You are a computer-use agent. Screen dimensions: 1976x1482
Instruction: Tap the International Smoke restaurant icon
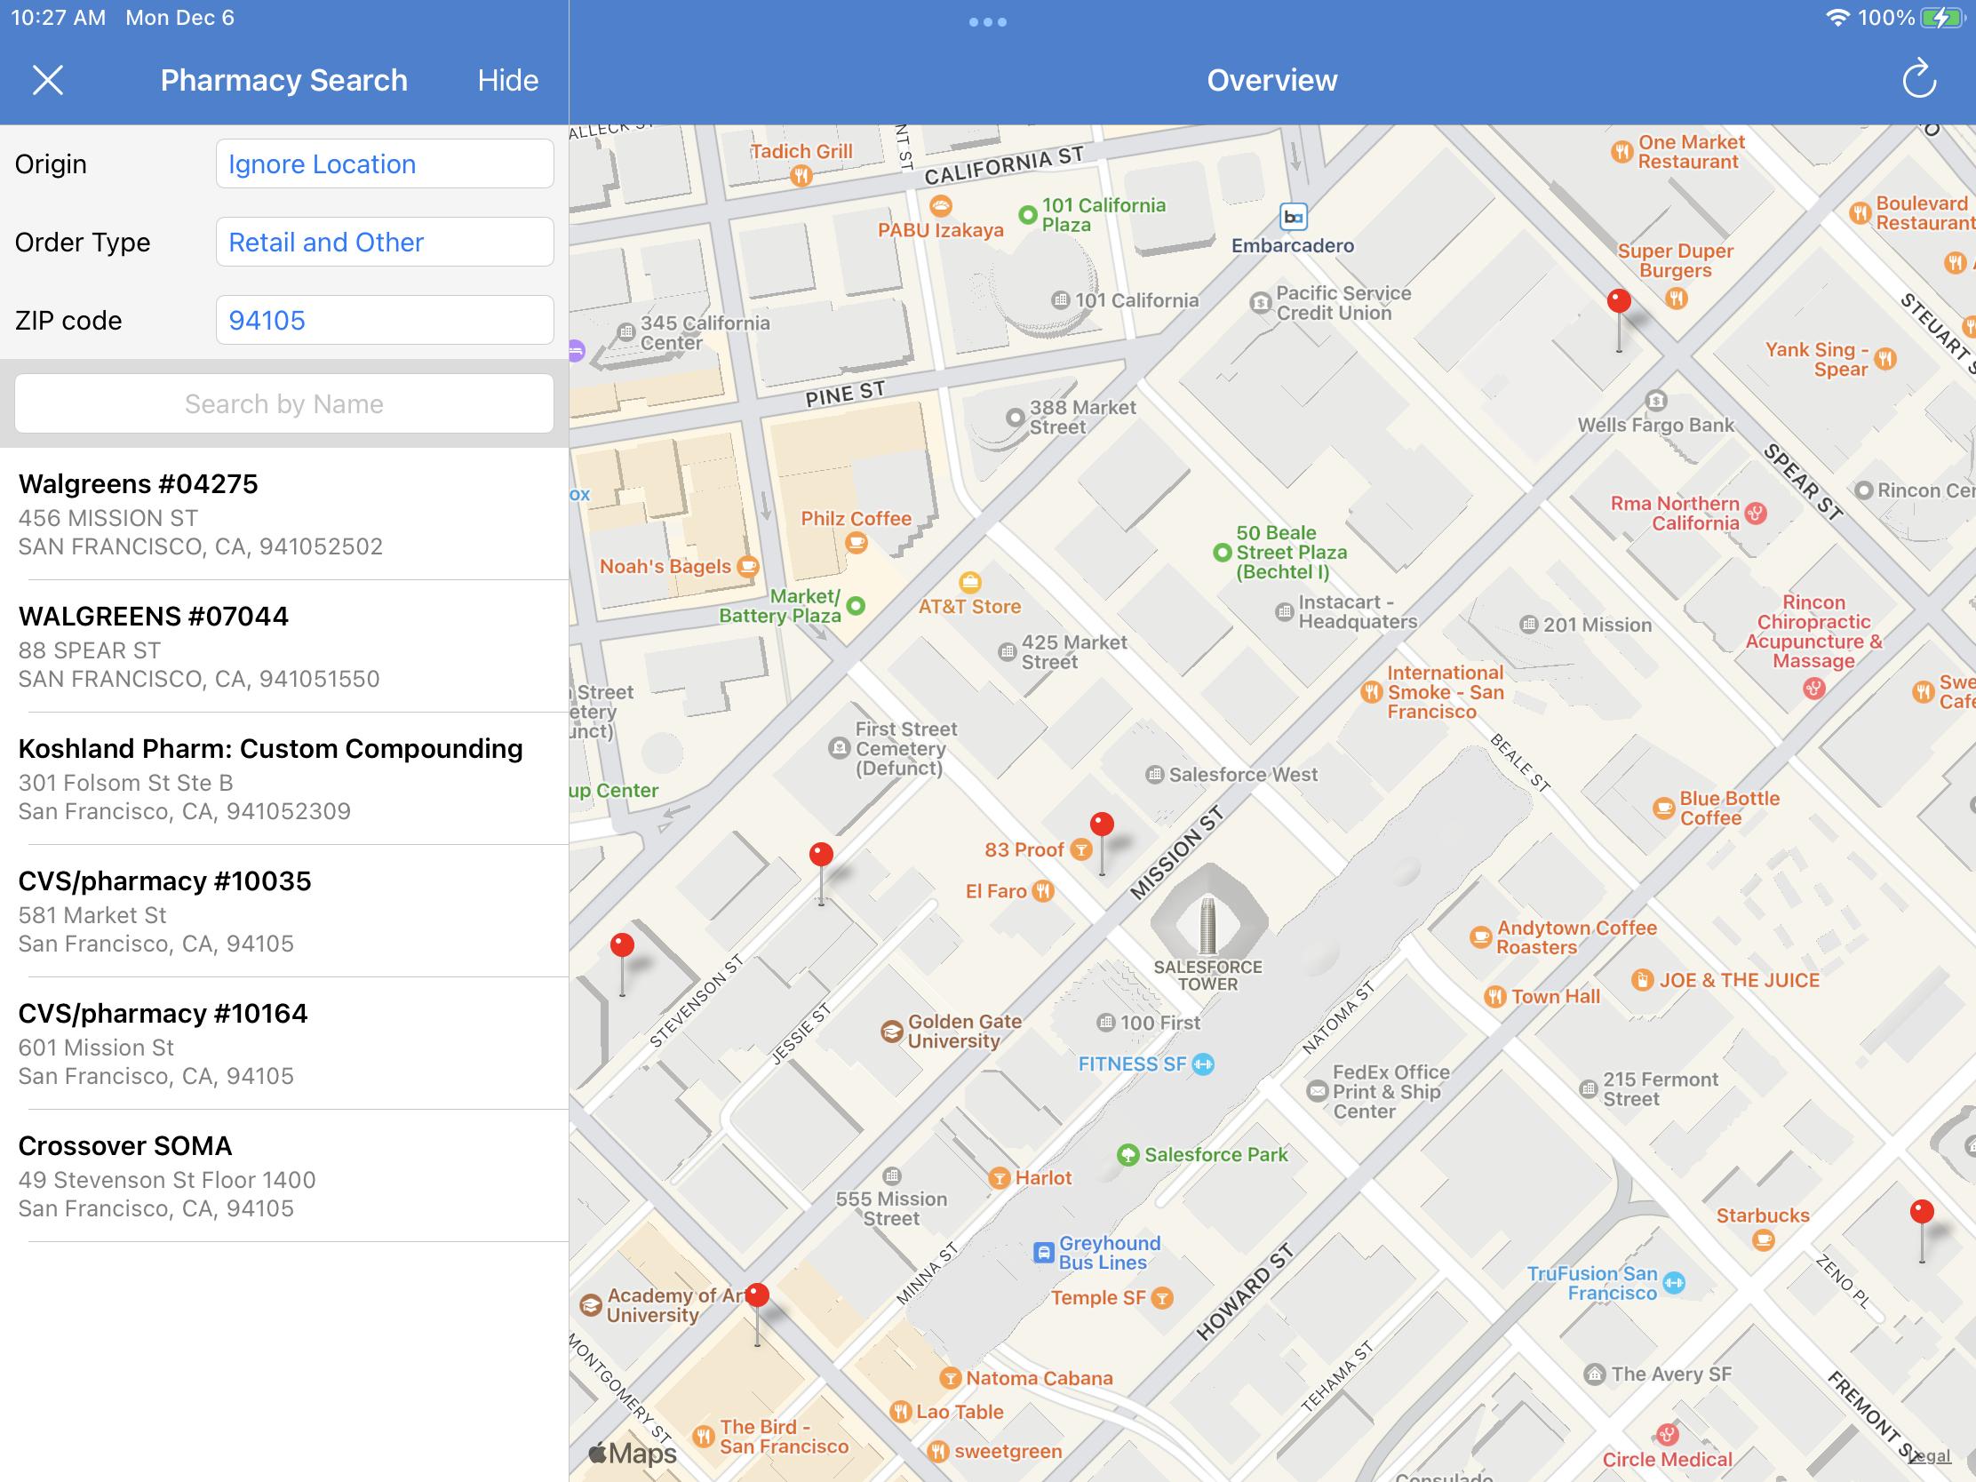[1371, 692]
